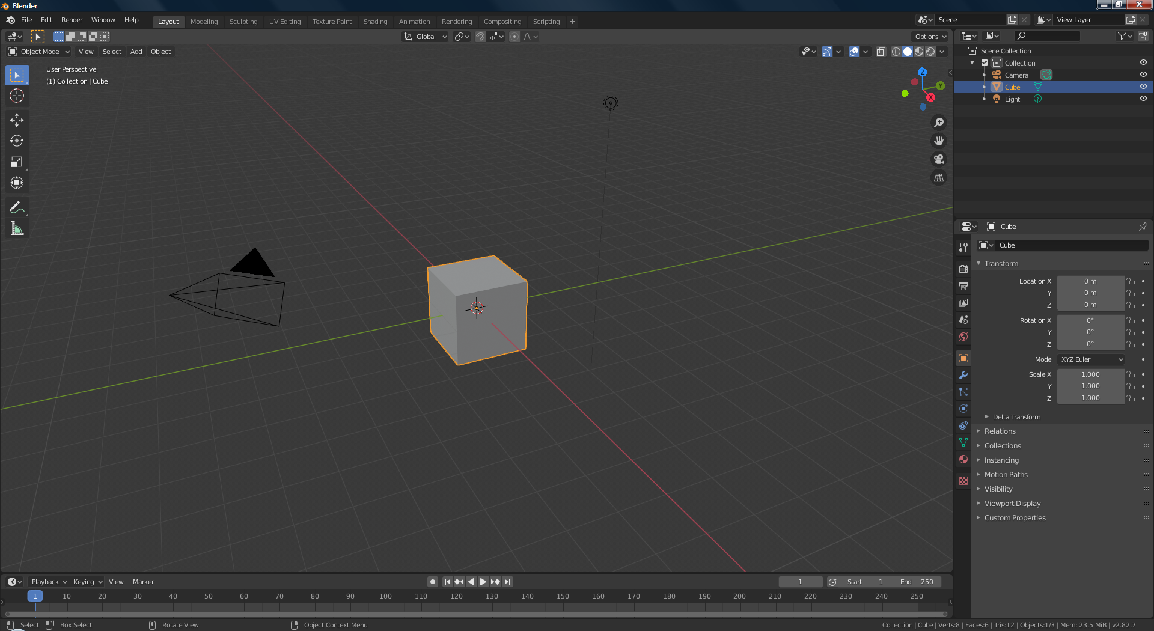The image size is (1154, 631).
Task: Hide the Cube in the outliner
Action: 1143,87
